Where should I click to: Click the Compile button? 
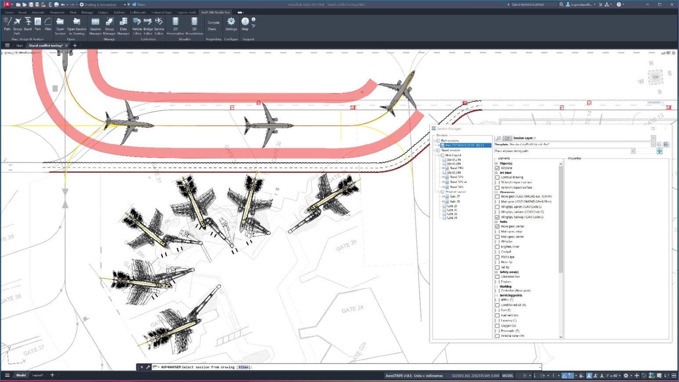pos(213,22)
